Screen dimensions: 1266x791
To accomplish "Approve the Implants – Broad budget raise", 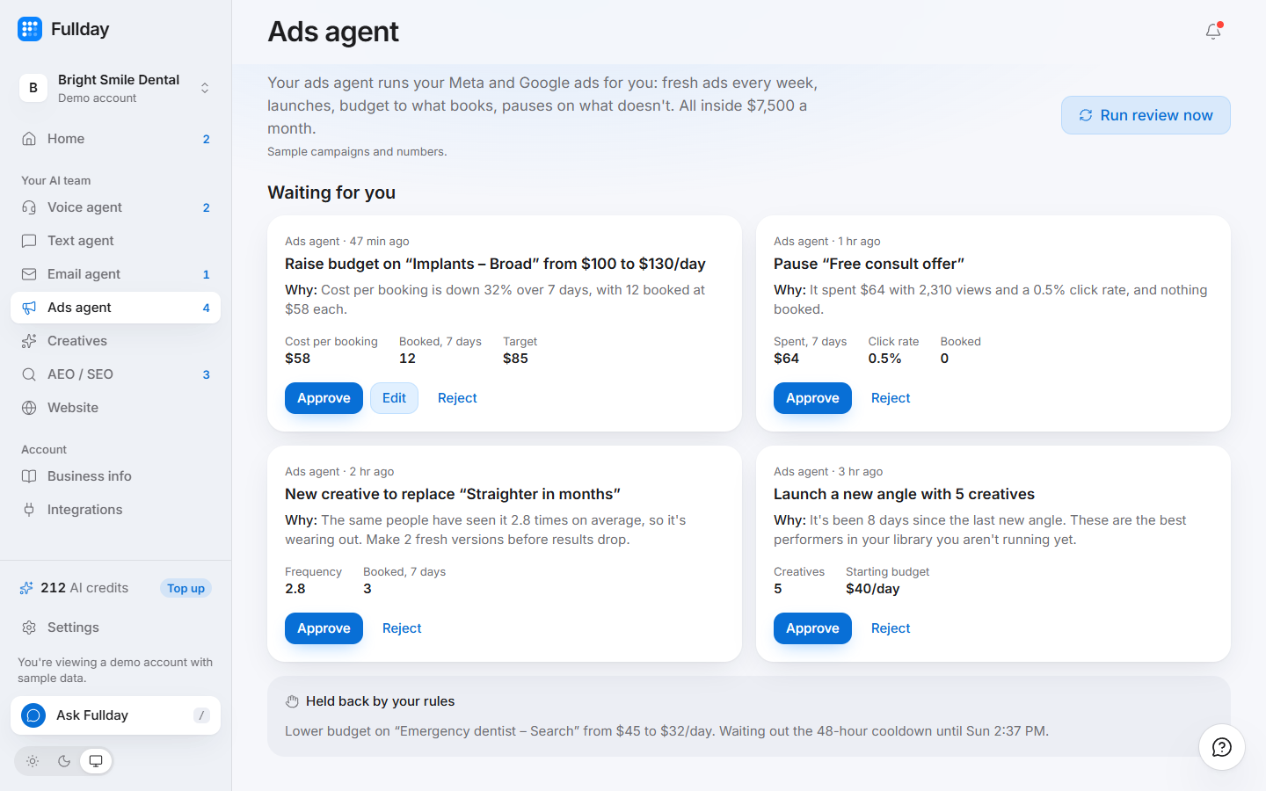I will coord(324,398).
